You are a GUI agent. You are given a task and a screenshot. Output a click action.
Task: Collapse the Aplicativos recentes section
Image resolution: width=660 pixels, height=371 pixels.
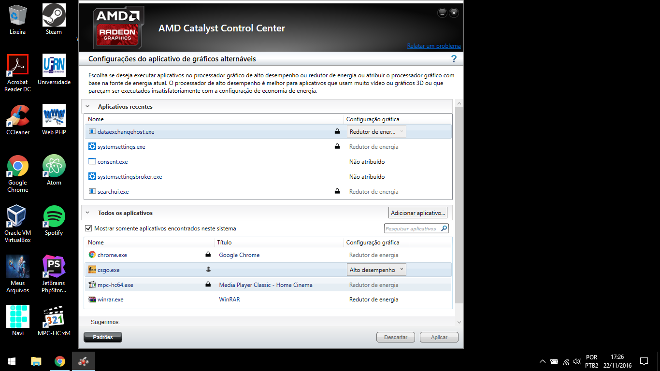click(88, 107)
